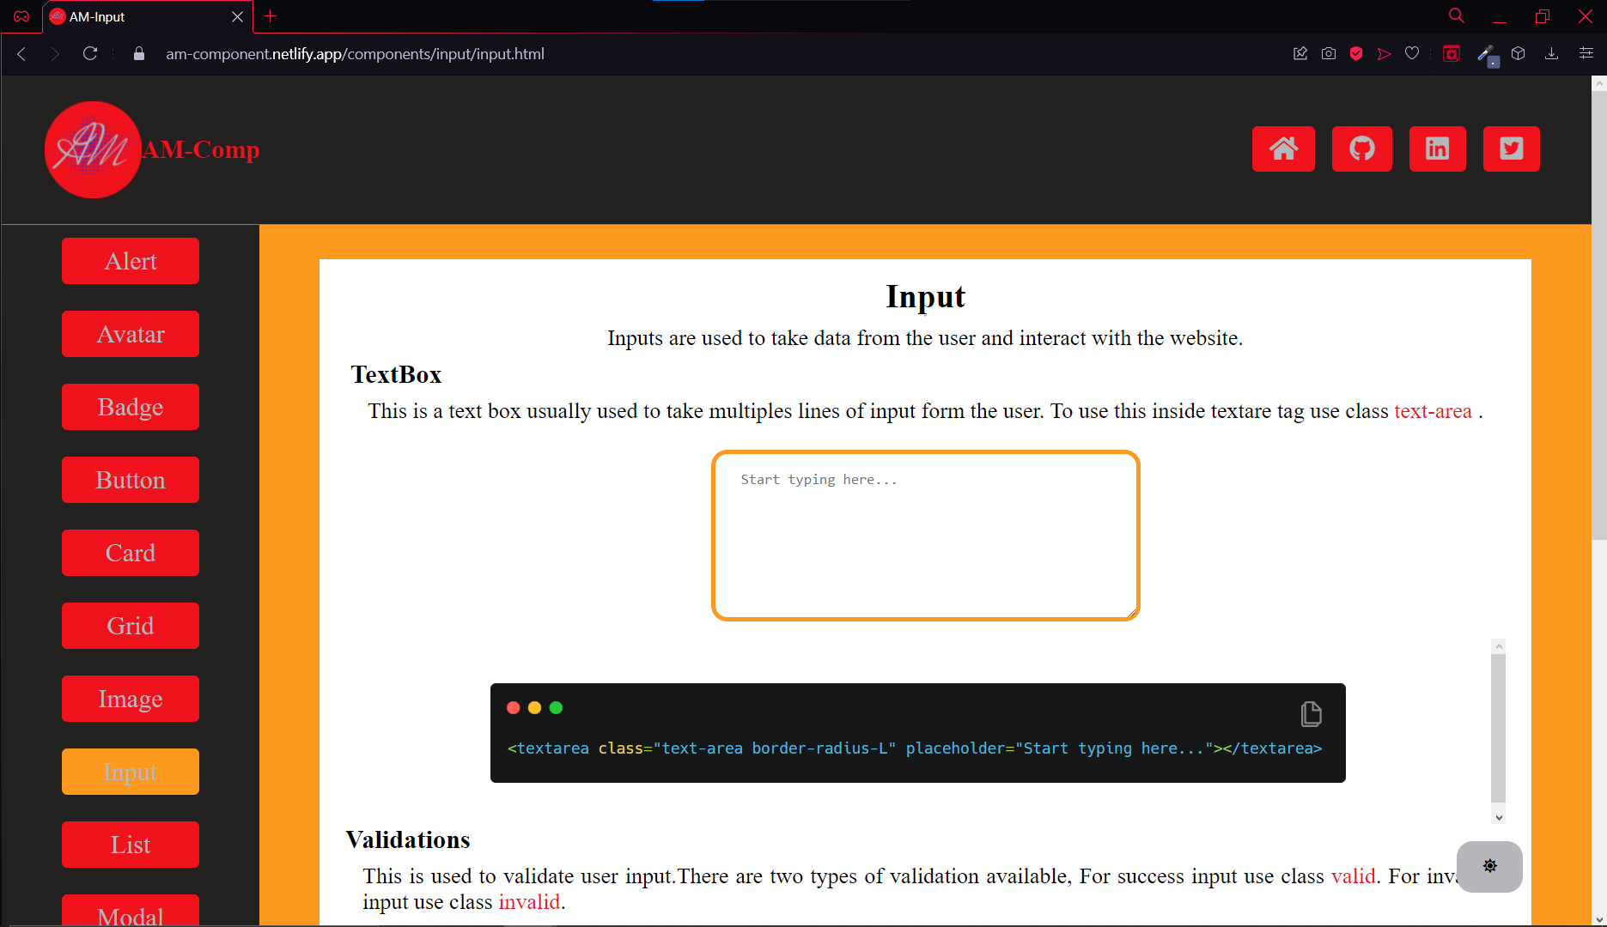Reload the page with the refresh icon

(x=89, y=53)
